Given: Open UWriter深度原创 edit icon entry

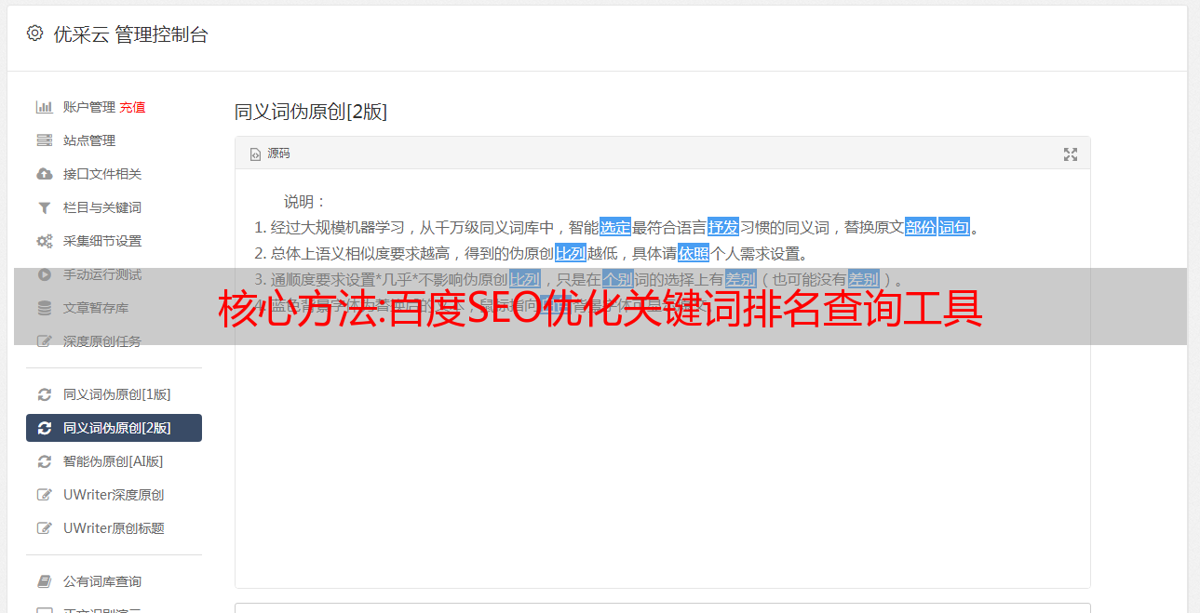Looking at the screenshot, I should pos(114,495).
